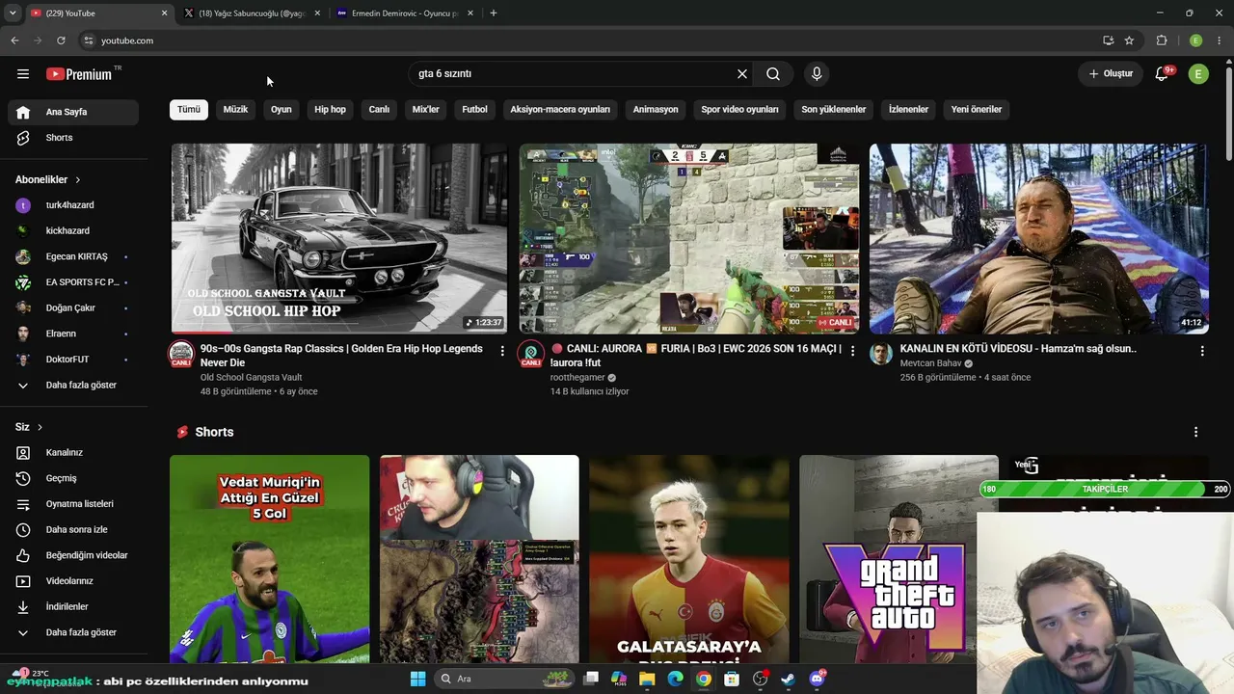This screenshot has height=694, width=1234.
Task: Open the turk4hazard subscription channel
Action: (73, 205)
